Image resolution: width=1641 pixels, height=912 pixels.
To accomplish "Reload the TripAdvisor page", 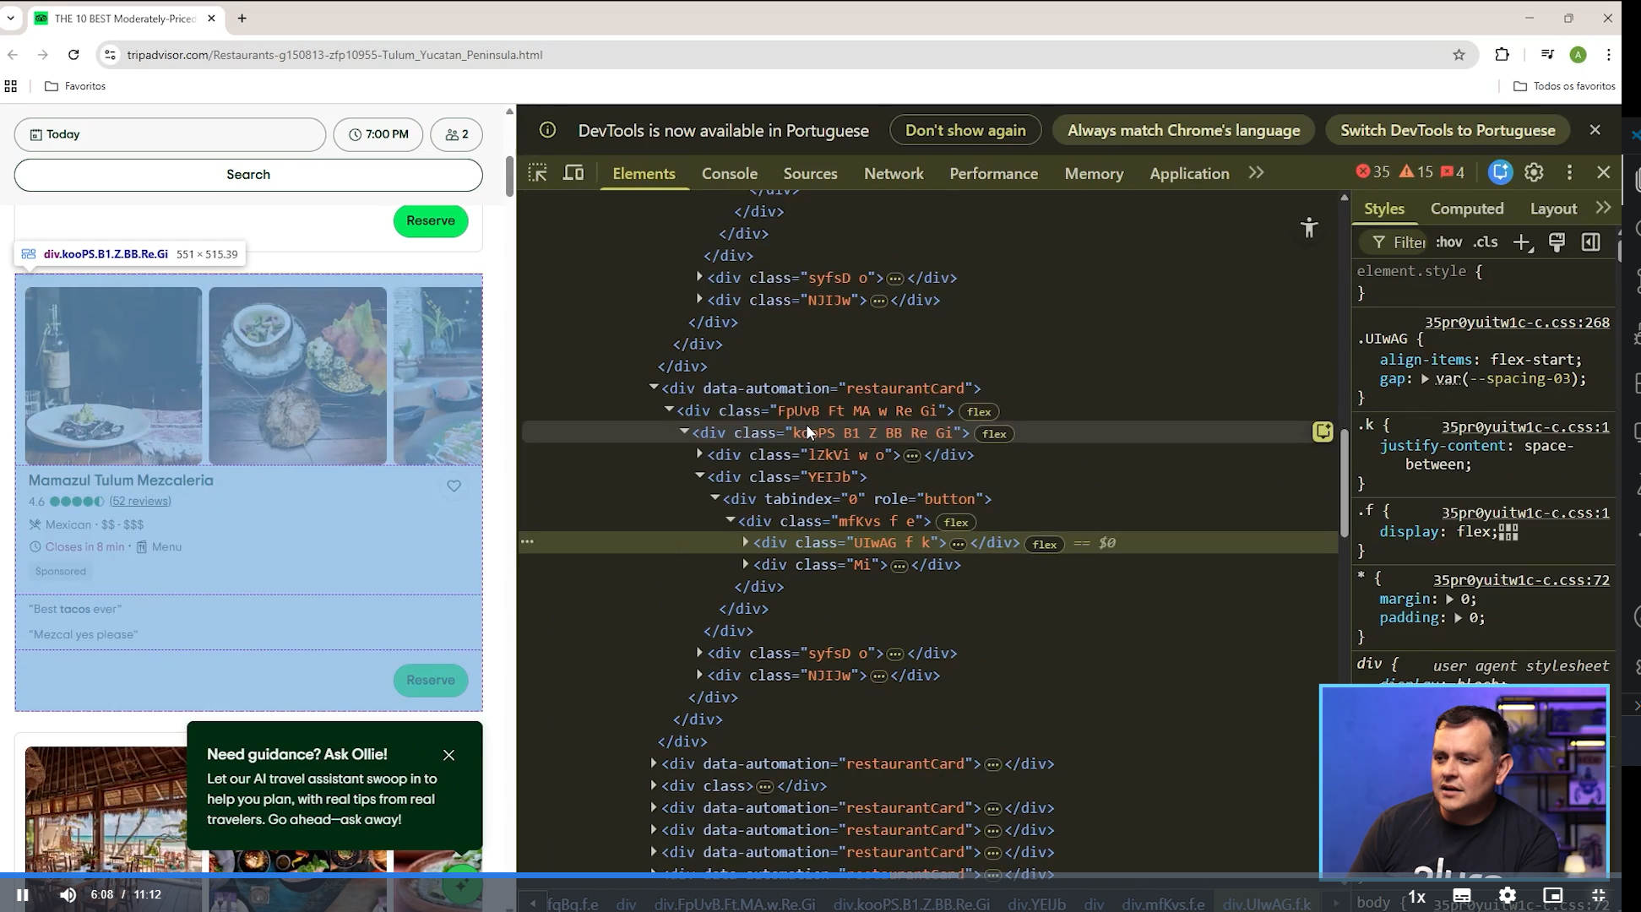I will 73,55.
